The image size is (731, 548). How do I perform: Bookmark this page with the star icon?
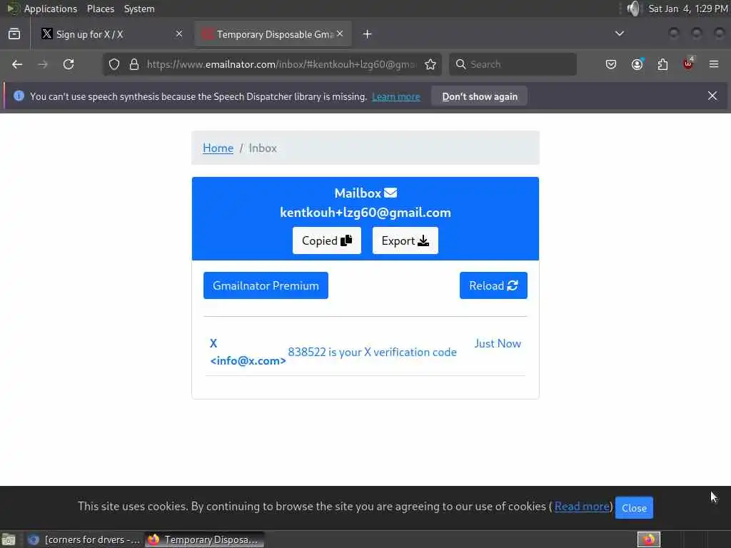[430, 64]
